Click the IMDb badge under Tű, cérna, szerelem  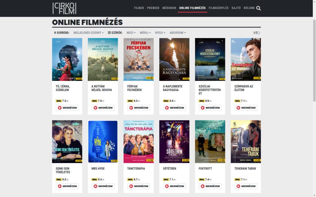59,101
